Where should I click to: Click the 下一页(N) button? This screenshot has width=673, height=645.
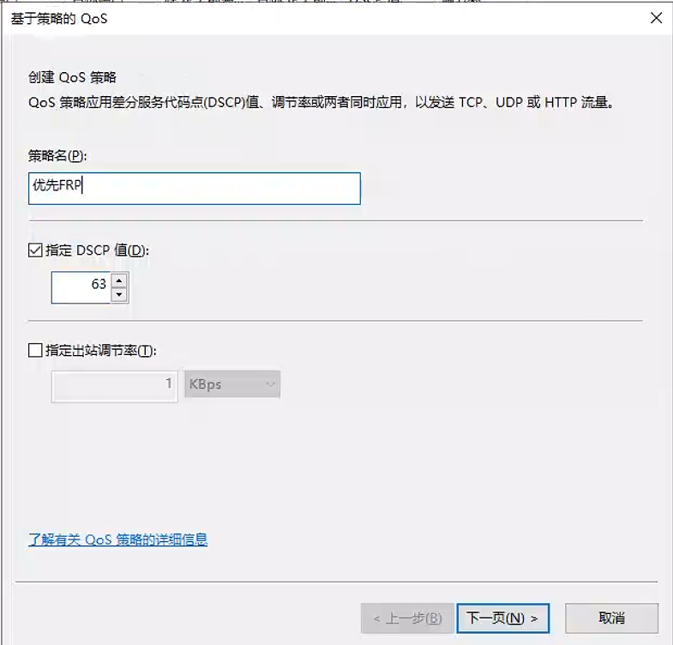(x=503, y=618)
